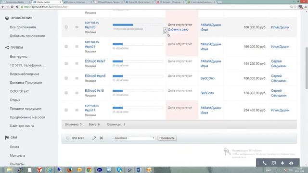Viewport: 308px width, 173px height.
Task: Open Skype from the taskbar
Action: (x=119, y=170)
